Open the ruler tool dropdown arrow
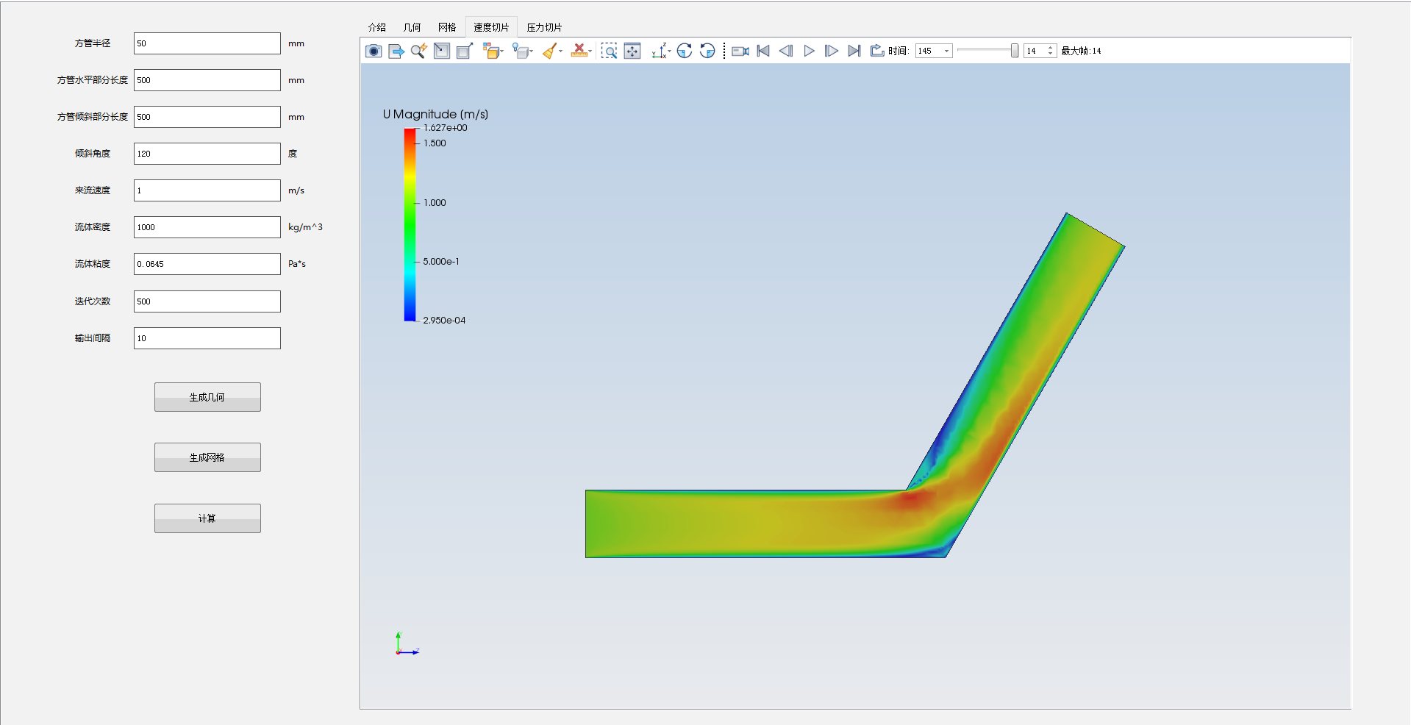 pos(590,51)
